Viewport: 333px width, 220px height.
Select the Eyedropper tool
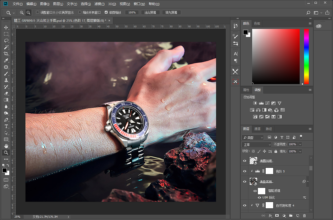[x=6, y=60]
